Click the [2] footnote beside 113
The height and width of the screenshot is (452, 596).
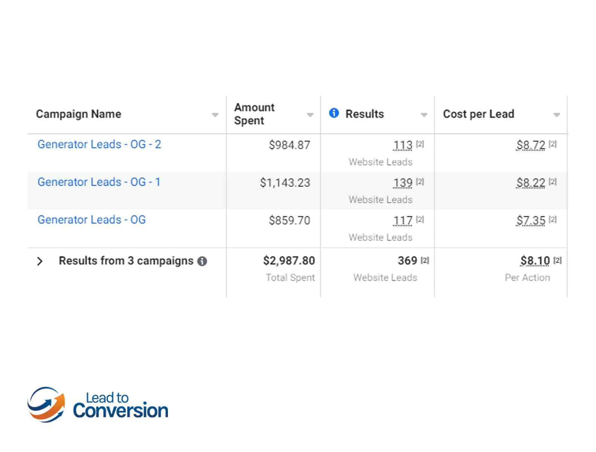click(x=420, y=144)
